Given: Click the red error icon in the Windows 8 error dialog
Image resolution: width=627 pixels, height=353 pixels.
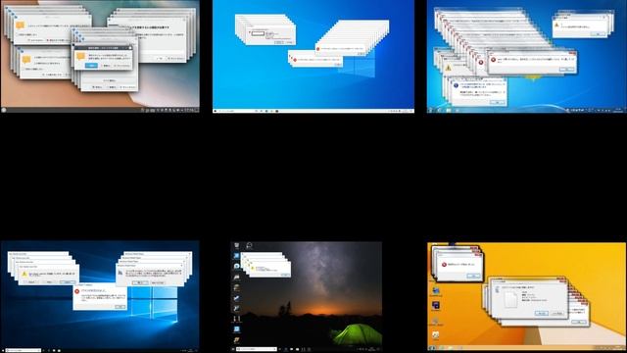Looking at the screenshot, I should point(444,265).
